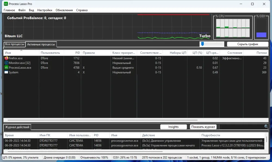The height and width of the screenshot is (162, 272).
Task: Click the log search input field
Action: tap(242, 127)
